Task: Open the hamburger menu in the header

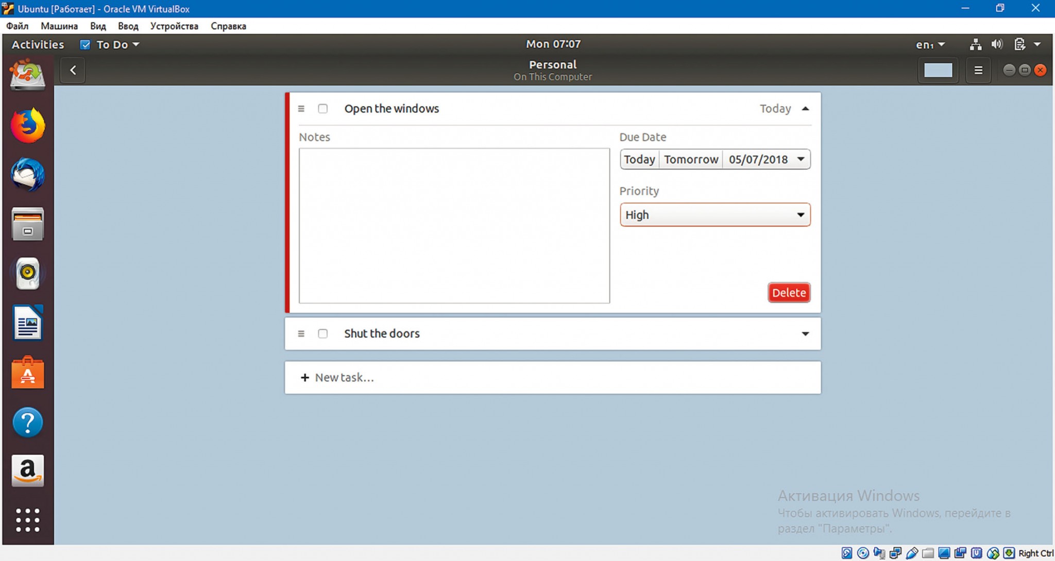Action: coord(978,70)
